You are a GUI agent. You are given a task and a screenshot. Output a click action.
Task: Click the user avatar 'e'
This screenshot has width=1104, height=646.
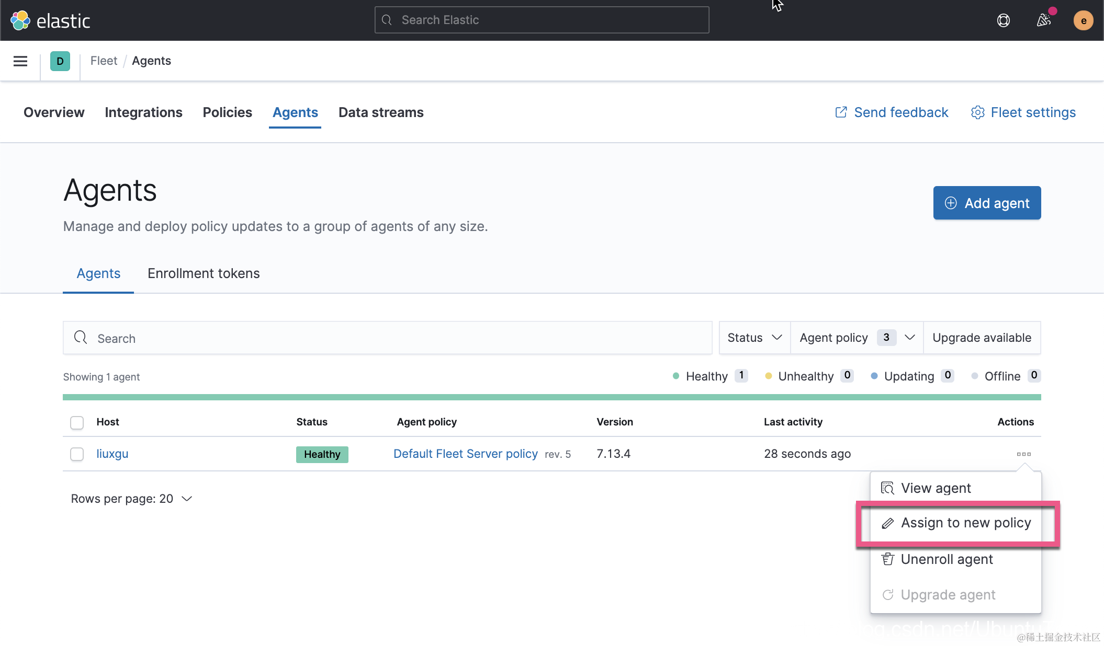point(1083,20)
